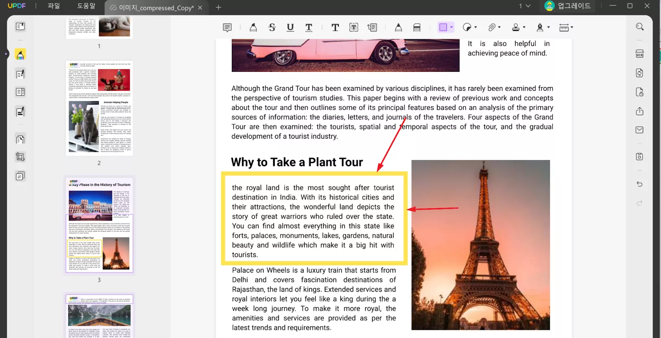Close the 이미지_compressed_Copy* tab
This screenshot has width=661, height=338.
tap(200, 7)
